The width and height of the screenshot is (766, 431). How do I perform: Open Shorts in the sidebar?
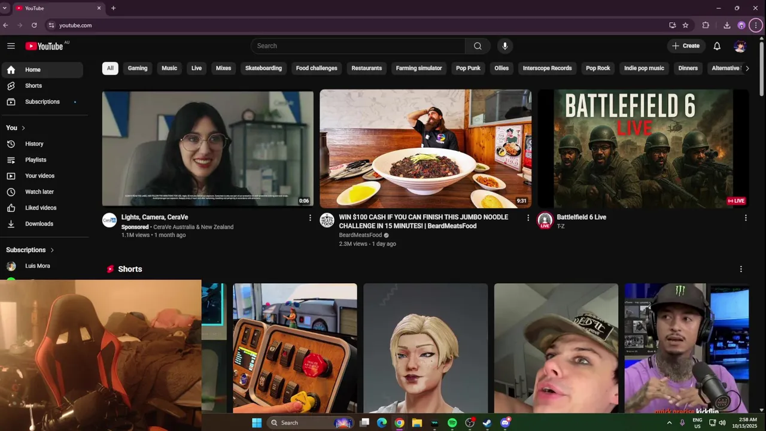[x=42, y=86]
